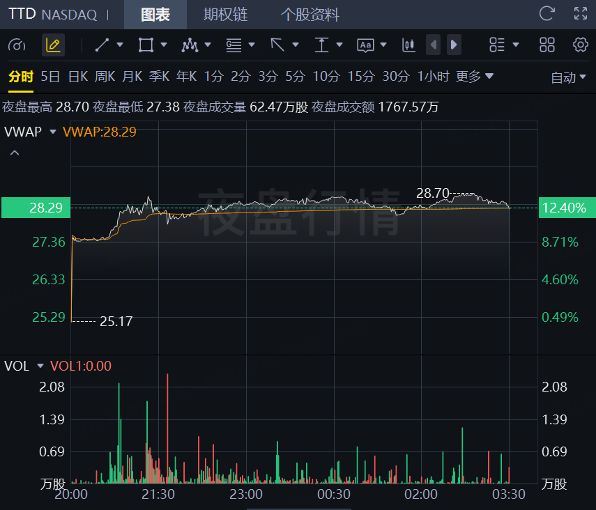The height and width of the screenshot is (510, 596).
Task: Select the 2分 interval
Action: click(x=240, y=77)
